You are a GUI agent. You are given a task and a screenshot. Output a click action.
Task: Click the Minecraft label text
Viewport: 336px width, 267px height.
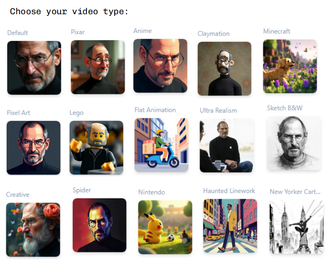277,31
